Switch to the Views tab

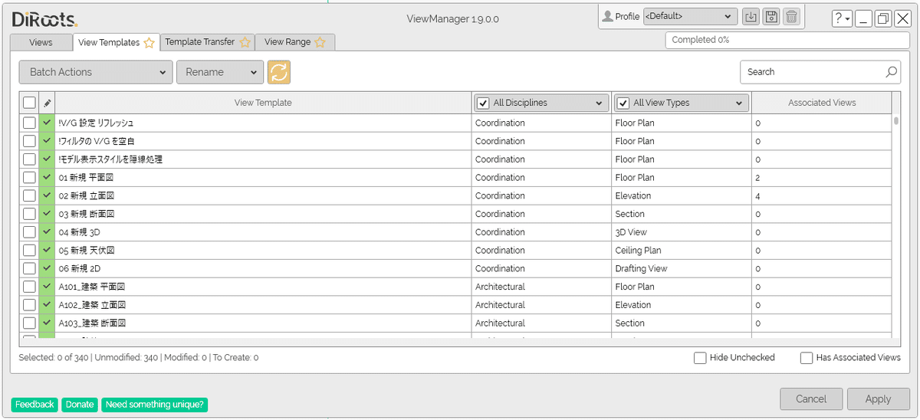click(41, 43)
